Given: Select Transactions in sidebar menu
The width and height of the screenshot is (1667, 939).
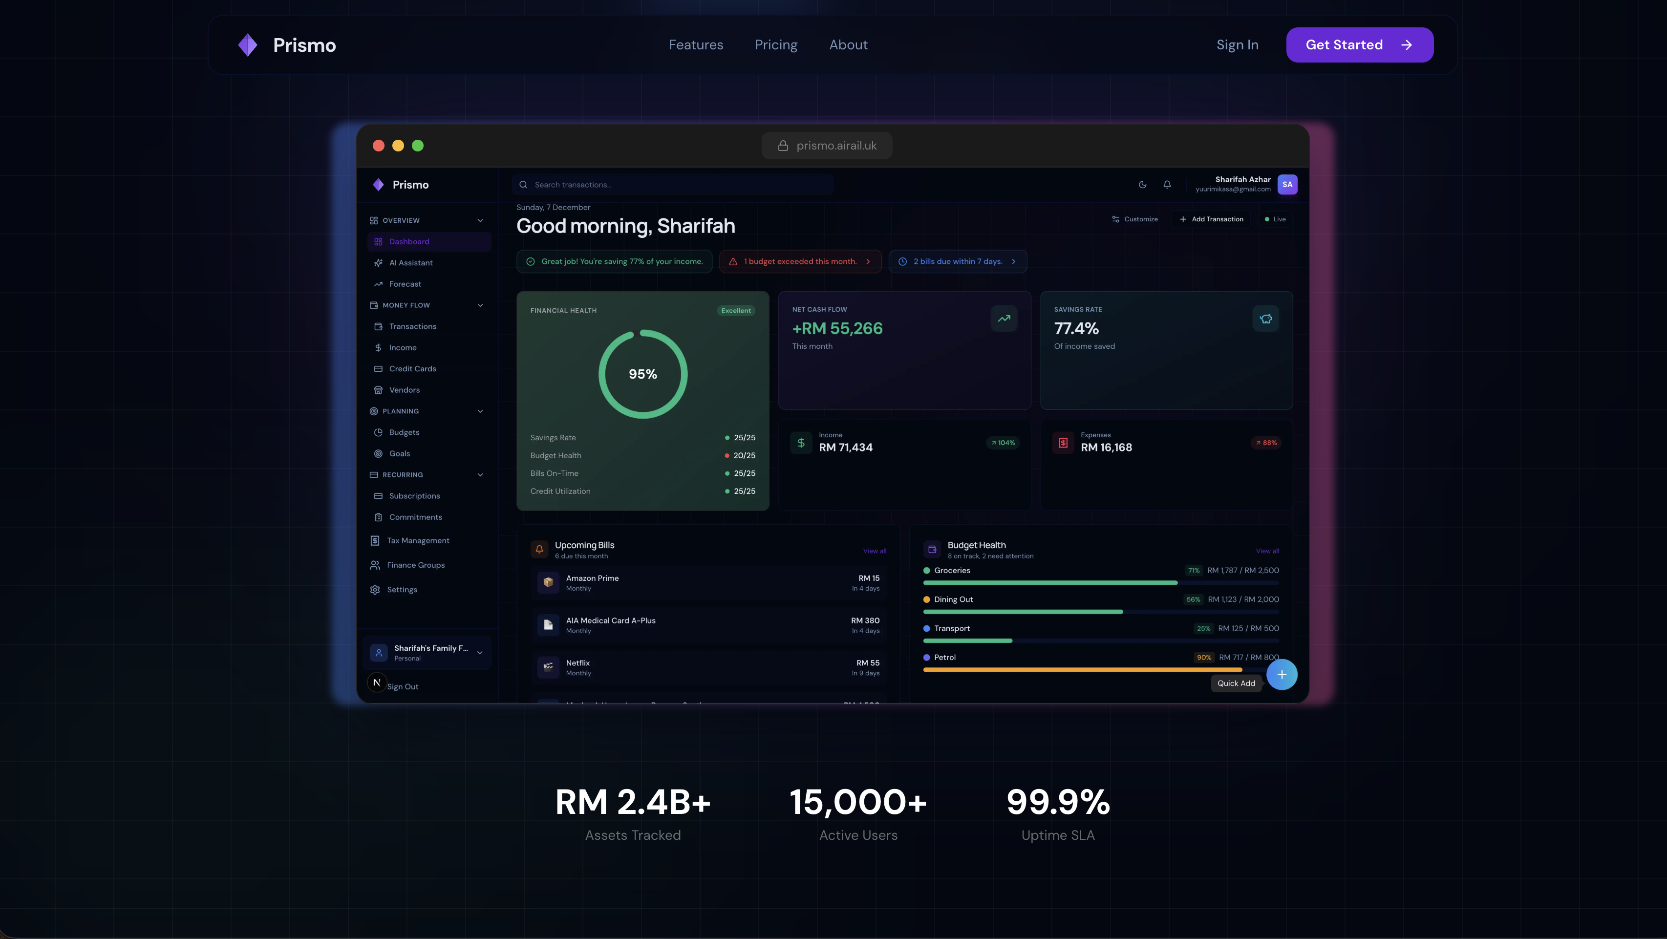Looking at the screenshot, I should pos(412,326).
